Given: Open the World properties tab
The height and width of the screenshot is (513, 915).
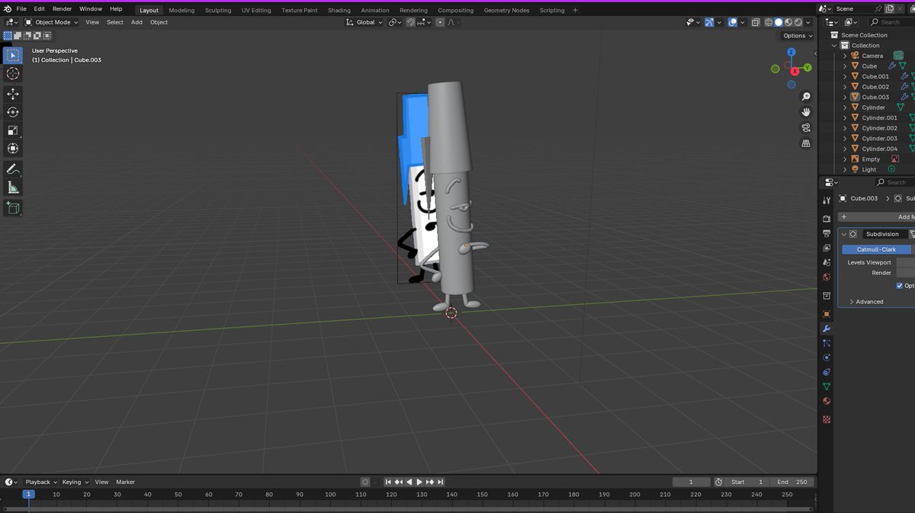Looking at the screenshot, I should [x=827, y=277].
